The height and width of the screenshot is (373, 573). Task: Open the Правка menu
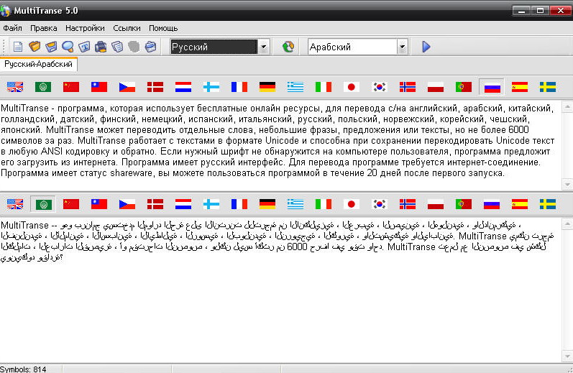pos(43,28)
